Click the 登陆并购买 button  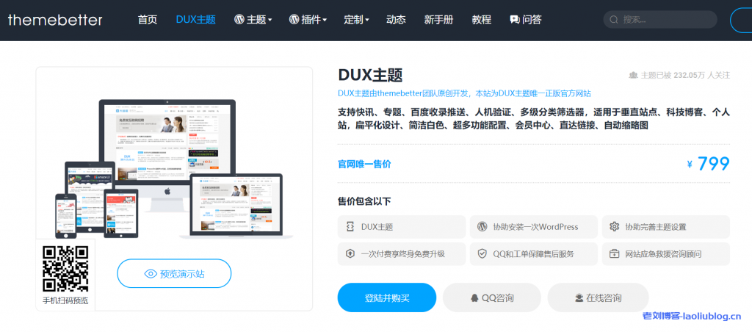386,297
